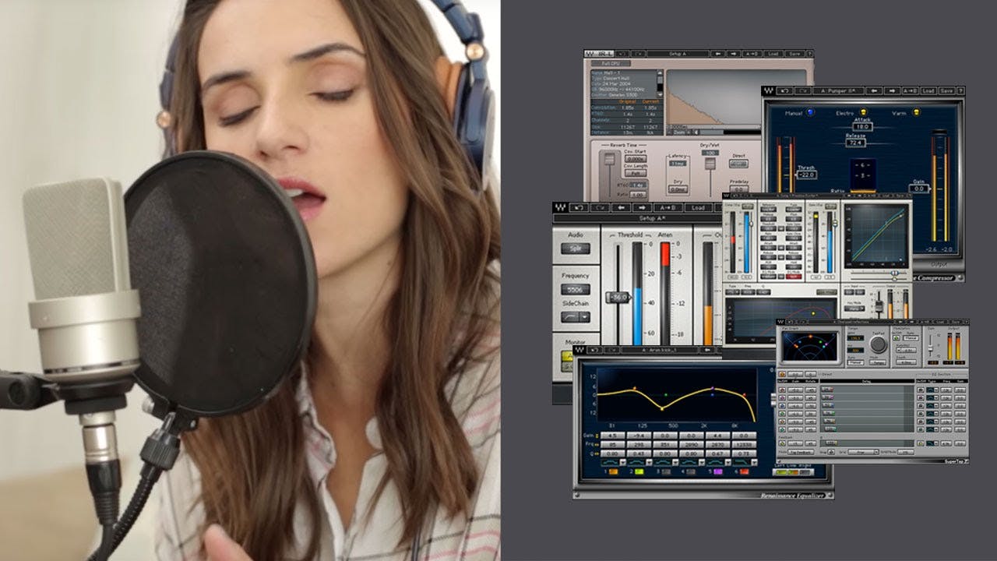The height and width of the screenshot is (561, 997).
Task: Click Load in the IR-L reverb toolbar
Action: 773,54
